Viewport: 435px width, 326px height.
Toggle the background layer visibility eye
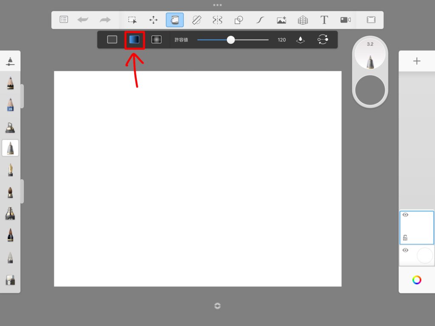pos(405,250)
